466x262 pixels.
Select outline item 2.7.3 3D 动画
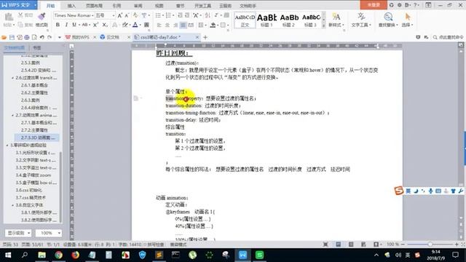[x=38, y=138]
